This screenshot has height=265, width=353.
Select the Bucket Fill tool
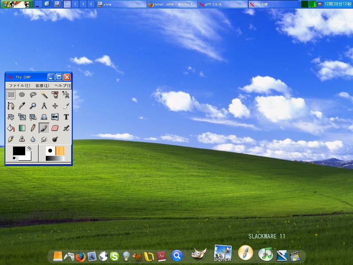(x=10, y=128)
